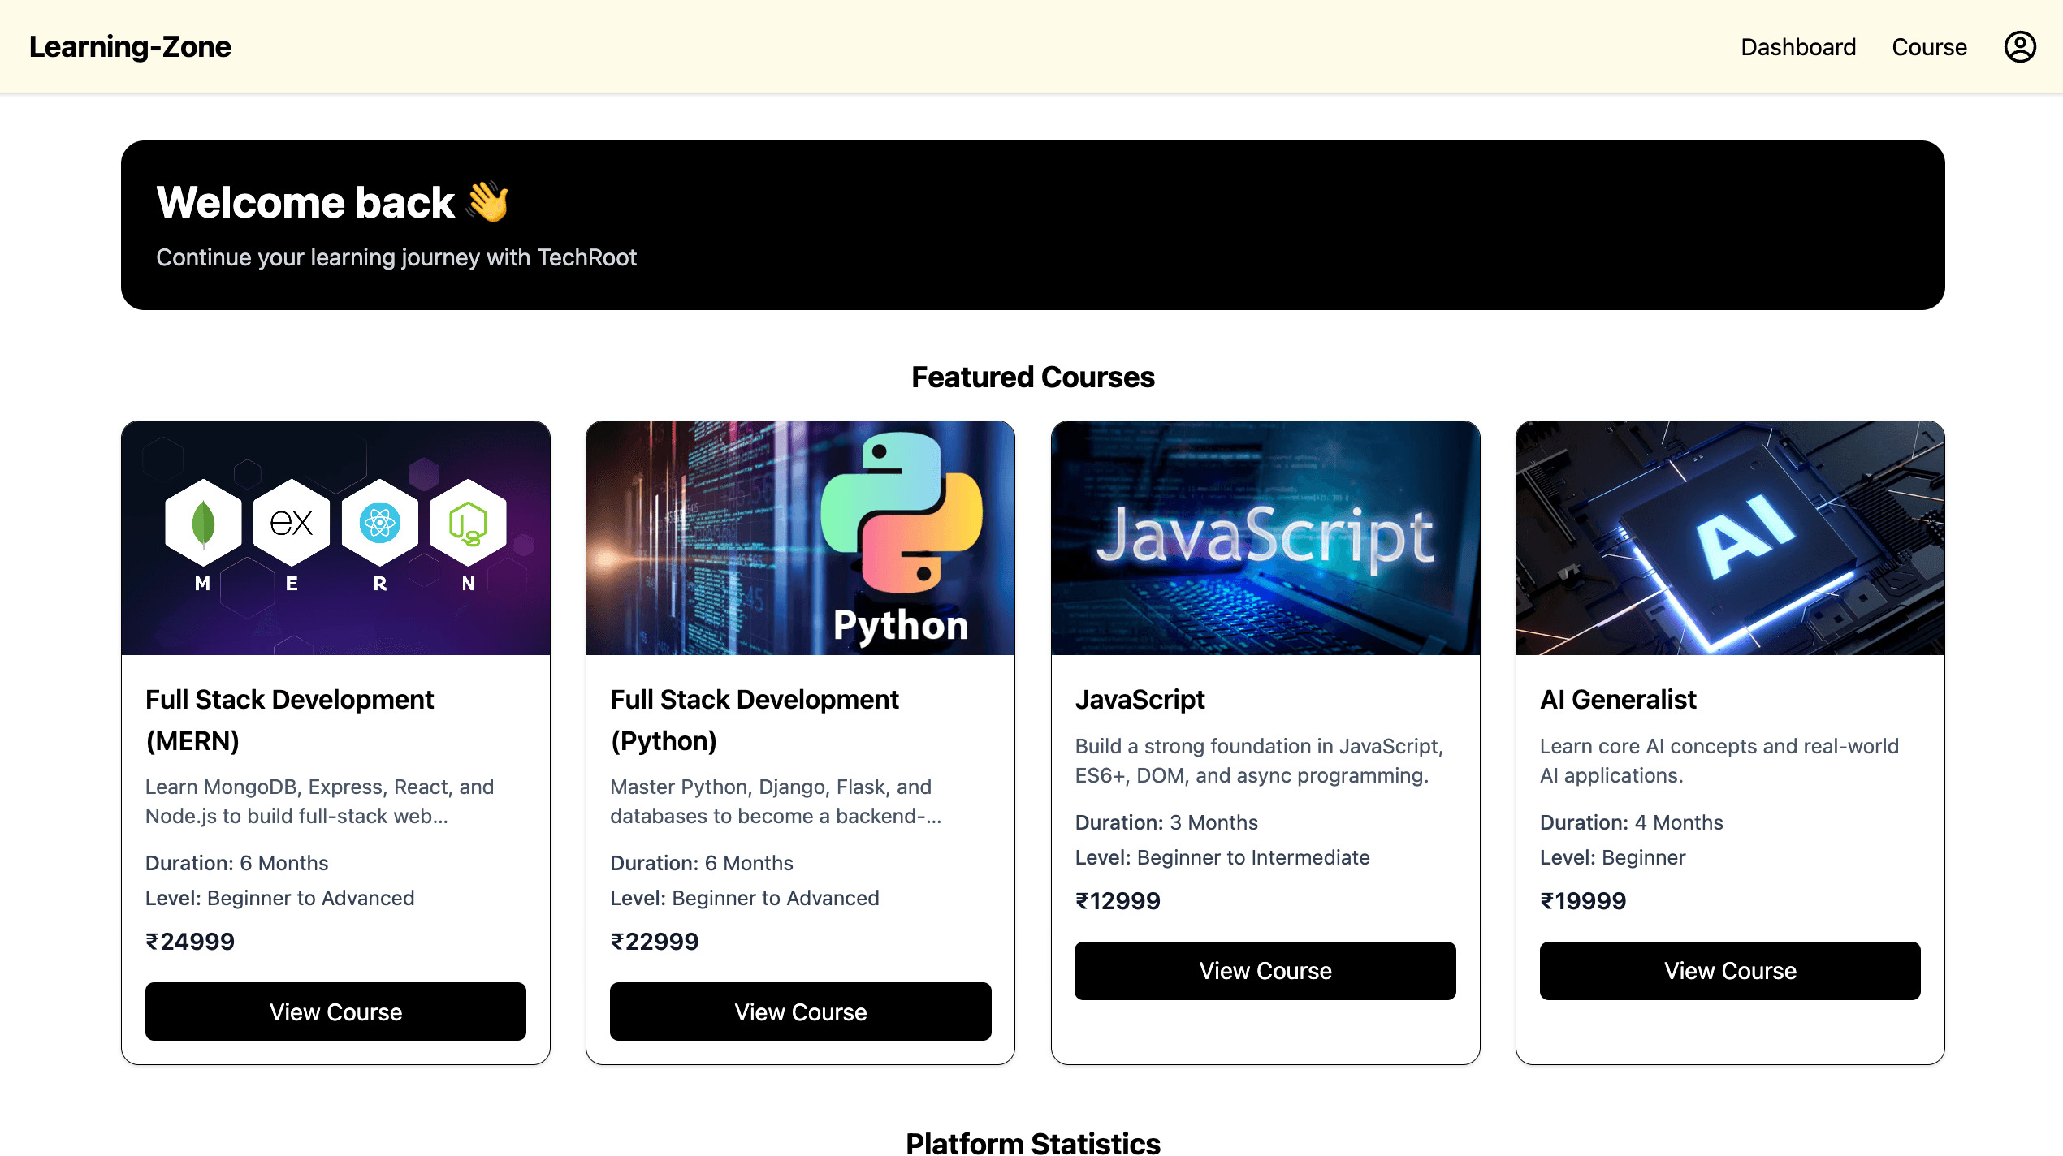The image size is (2063, 1156).
Task: Select the 'AI Generalist' course title
Action: click(1618, 699)
